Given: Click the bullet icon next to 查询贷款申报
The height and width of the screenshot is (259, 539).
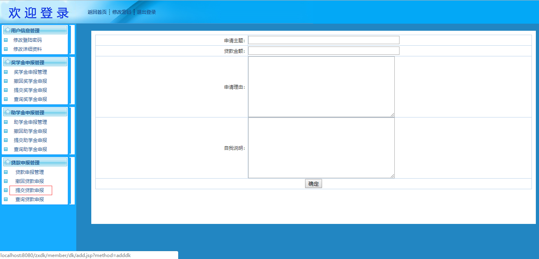Looking at the screenshot, I should click(6, 199).
